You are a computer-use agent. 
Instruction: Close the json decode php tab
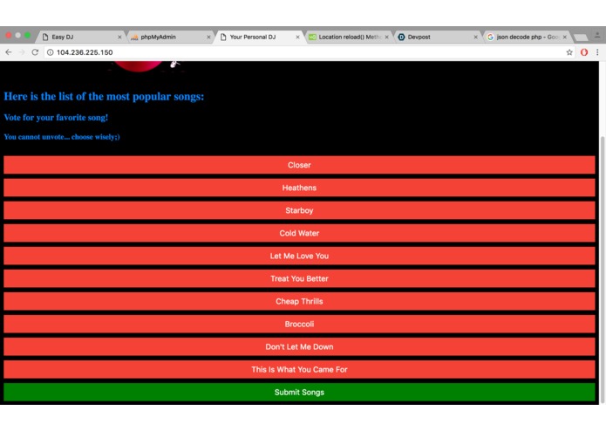click(565, 38)
